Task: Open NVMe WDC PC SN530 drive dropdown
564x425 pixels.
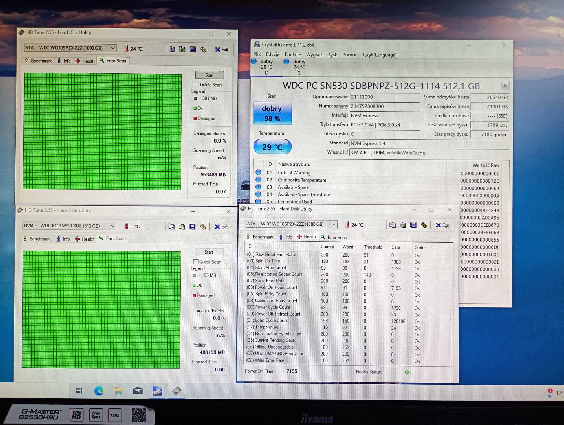Action: coord(69,226)
